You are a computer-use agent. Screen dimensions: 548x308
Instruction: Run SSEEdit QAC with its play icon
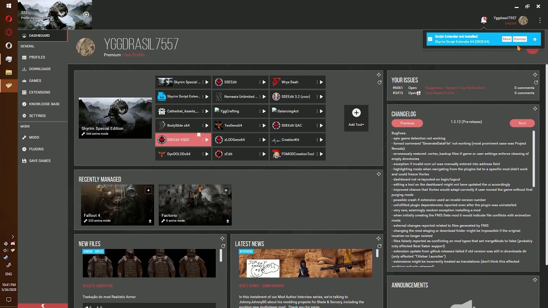[322, 125]
